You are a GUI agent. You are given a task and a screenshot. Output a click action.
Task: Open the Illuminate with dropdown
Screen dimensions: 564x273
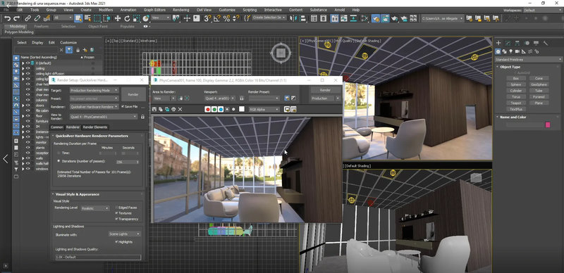125,234
